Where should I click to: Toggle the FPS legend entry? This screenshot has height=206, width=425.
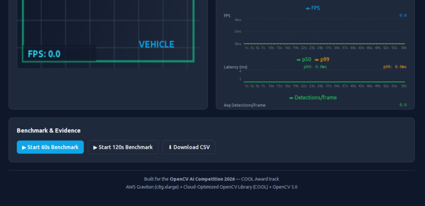[313, 8]
